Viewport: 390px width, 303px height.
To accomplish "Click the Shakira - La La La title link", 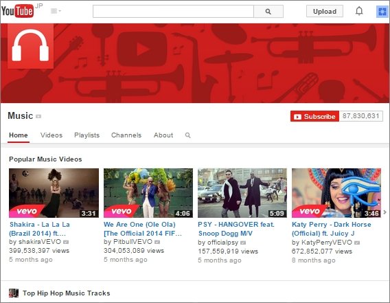I will point(40,229).
